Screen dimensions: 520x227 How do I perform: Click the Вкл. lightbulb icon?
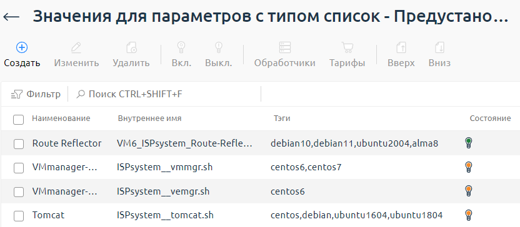[x=181, y=47]
